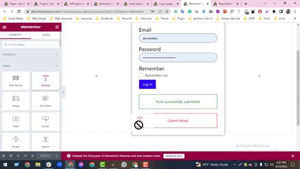Screen dimensions: 300x169
Task: Open the Social Media bookmark folder
Action: [x=14, y=19]
